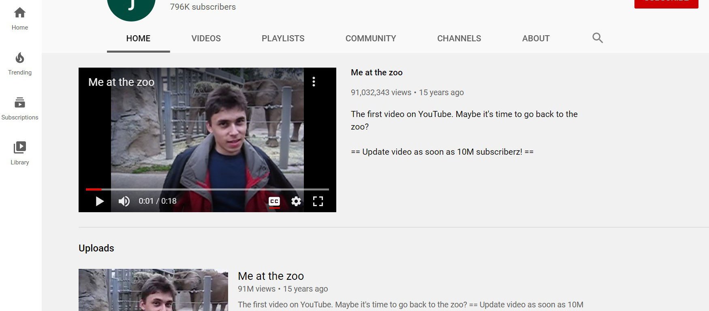This screenshot has height=311, width=709.
Task: Switch to the Videos tab
Action: (x=206, y=38)
